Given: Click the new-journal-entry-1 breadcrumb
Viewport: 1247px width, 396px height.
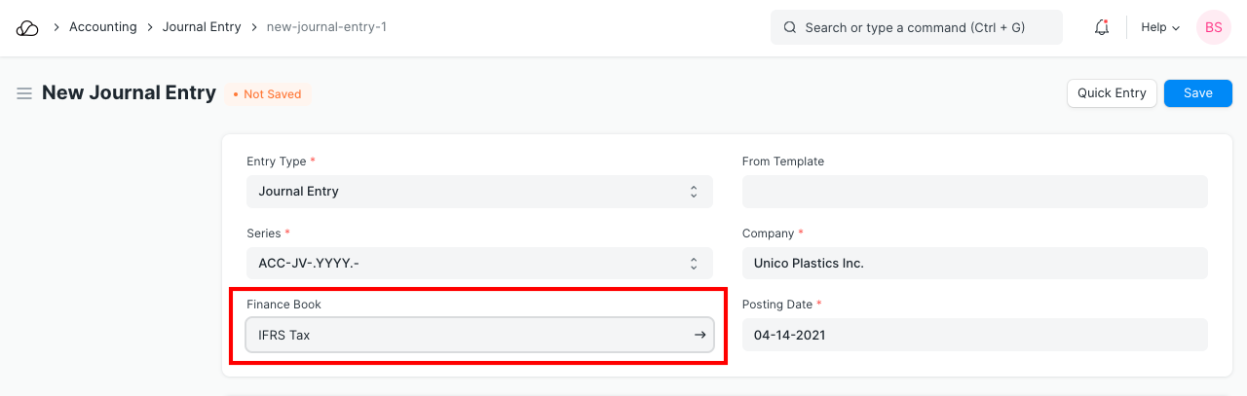Looking at the screenshot, I should [326, 27].
